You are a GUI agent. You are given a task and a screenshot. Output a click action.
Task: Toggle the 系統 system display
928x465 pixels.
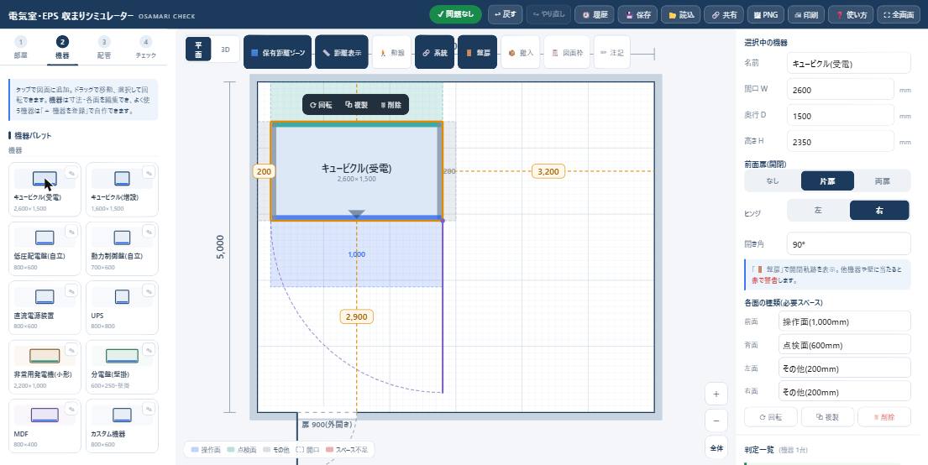coord(434,52)
